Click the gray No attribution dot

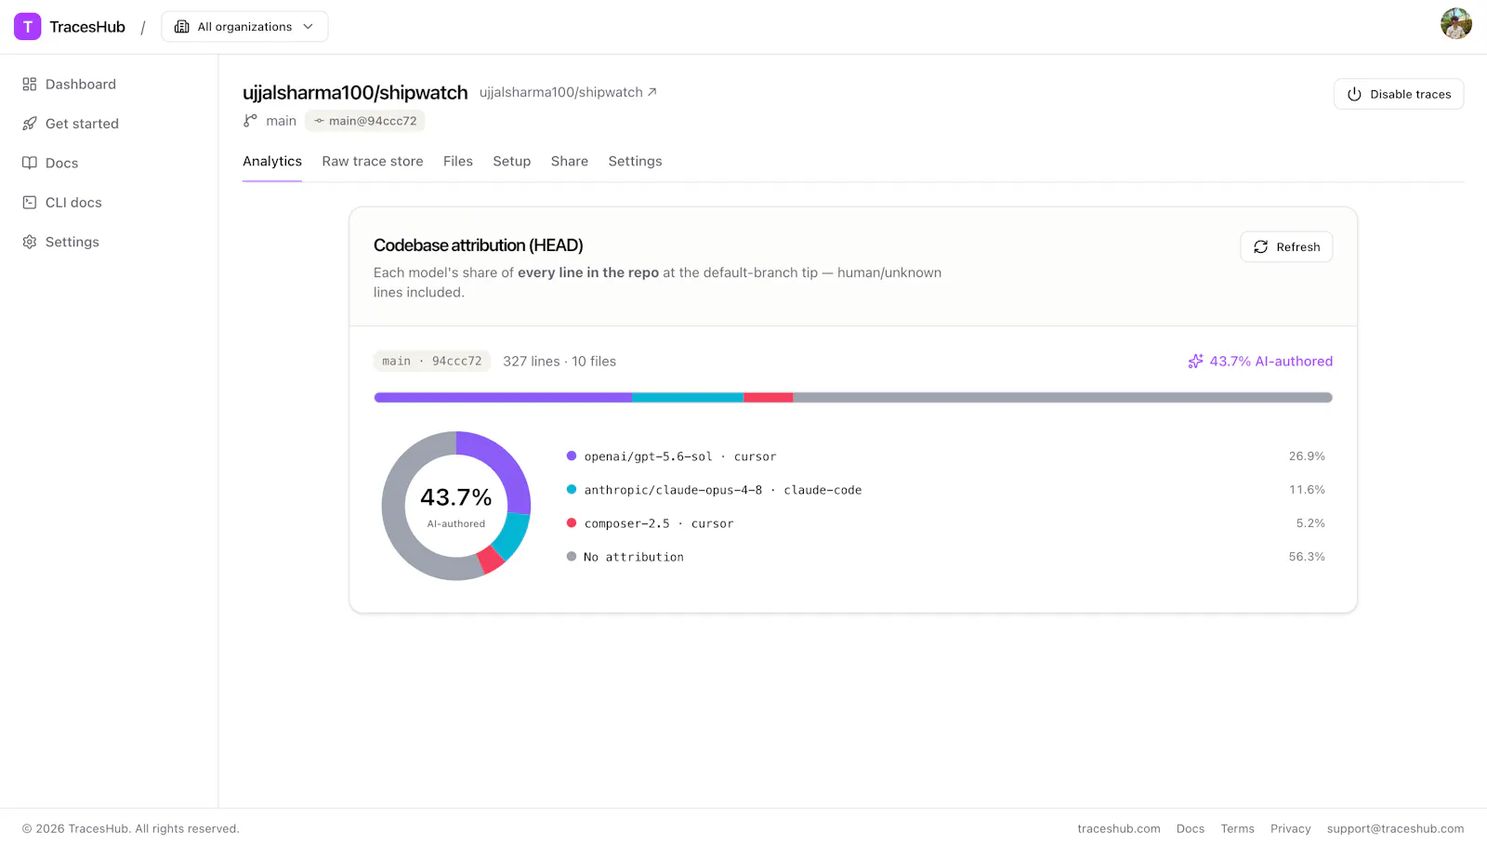coord(572,557)
